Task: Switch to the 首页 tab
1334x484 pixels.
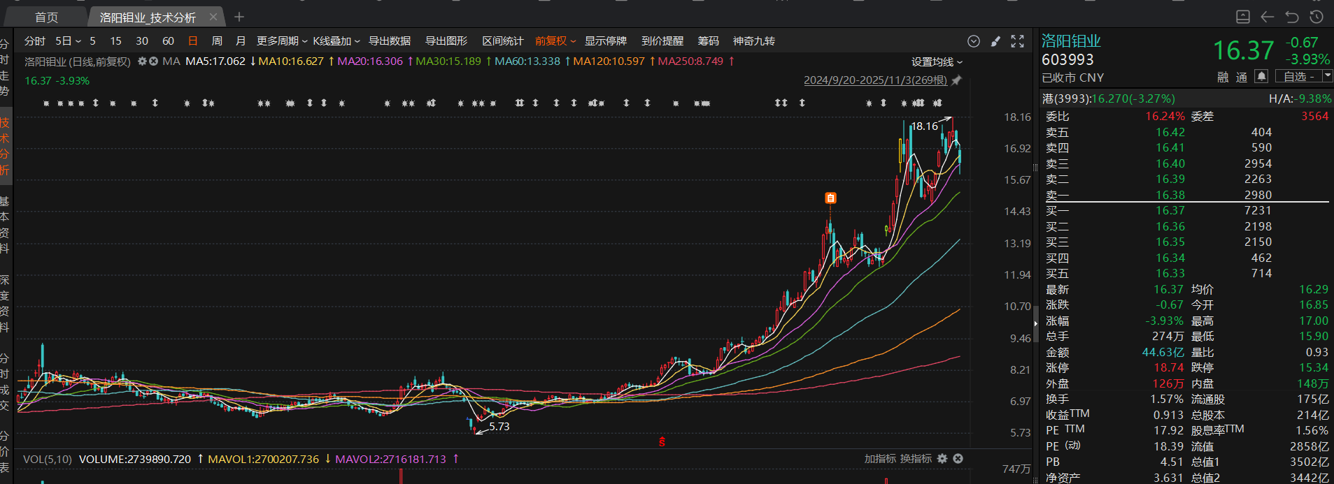Action: (46, 17)
